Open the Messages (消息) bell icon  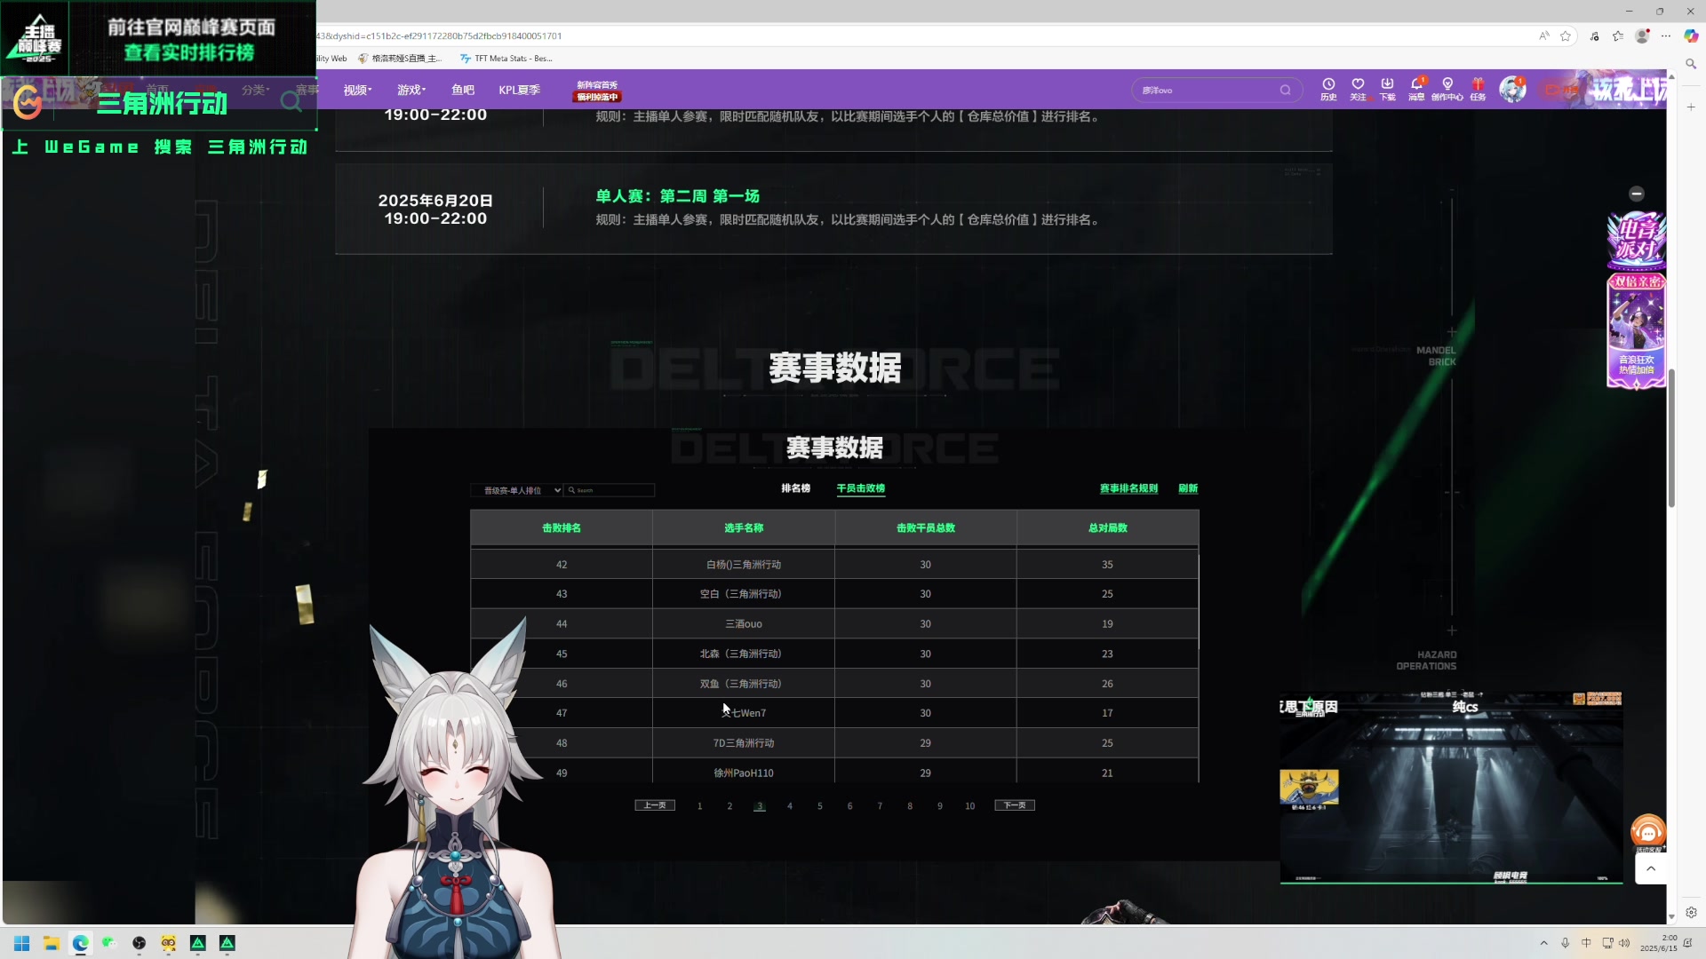1416,89
